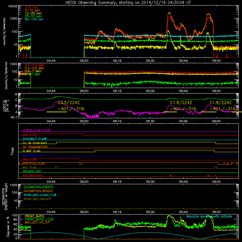Image resolution: width=242 pixels, height=242 pixels.
Task: Click the 0.3-0.8 MeV legend label
Action: tap(34, 68)
